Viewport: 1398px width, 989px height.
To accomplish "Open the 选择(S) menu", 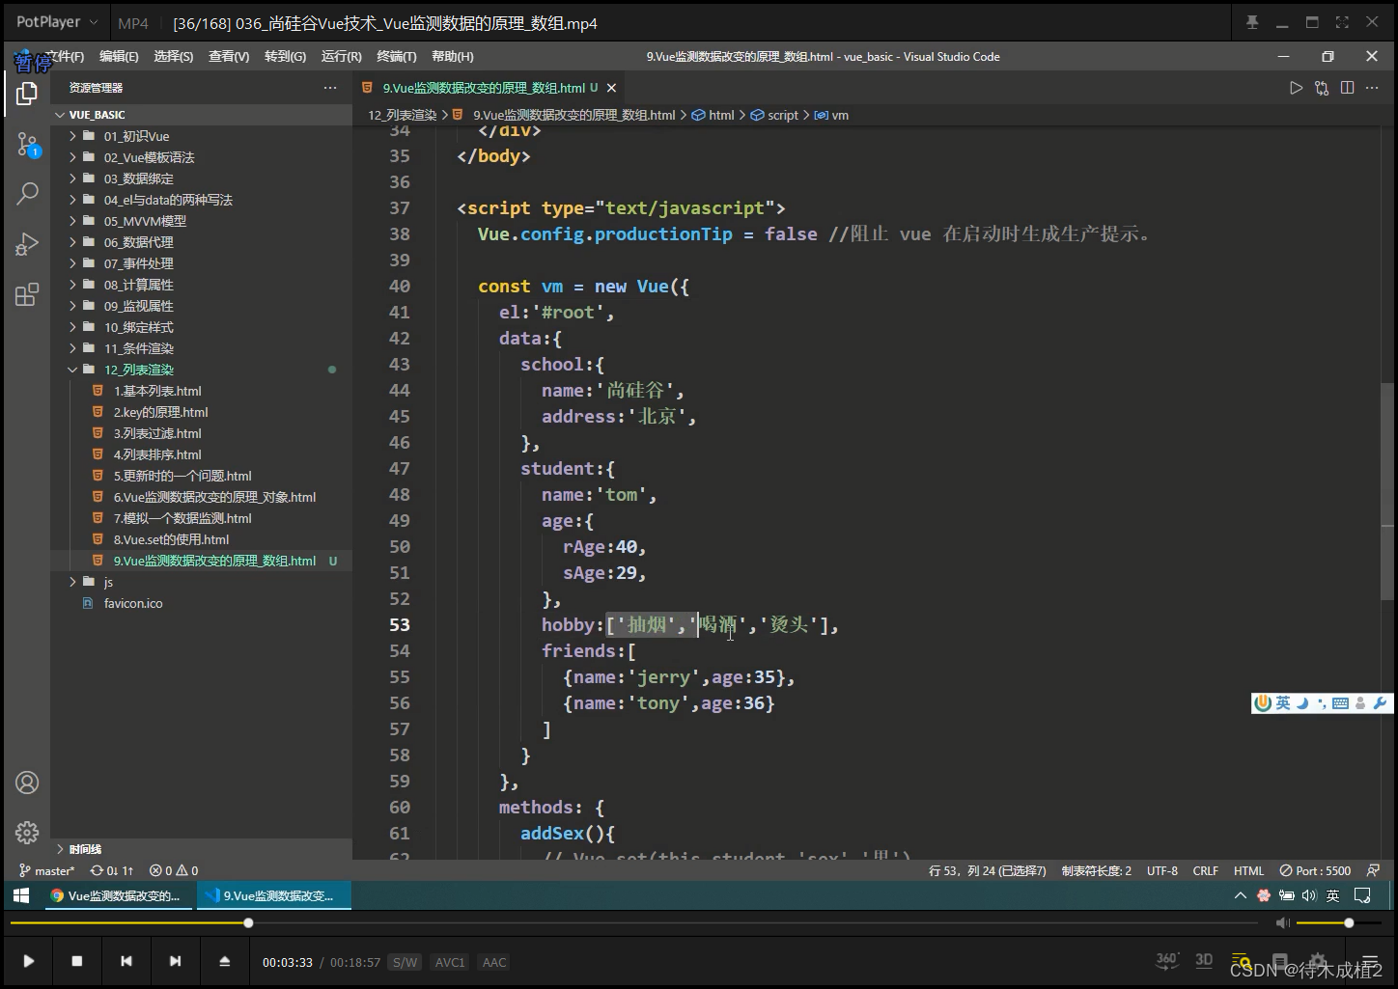I will tap(174, 57).
